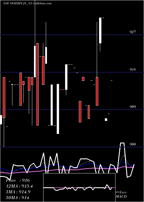Click the 918 price level label
The width and height of the screenshot is (144, 202).
[x=132, y=70]
